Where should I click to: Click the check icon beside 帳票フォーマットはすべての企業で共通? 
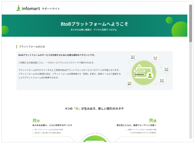pos(126,130)
